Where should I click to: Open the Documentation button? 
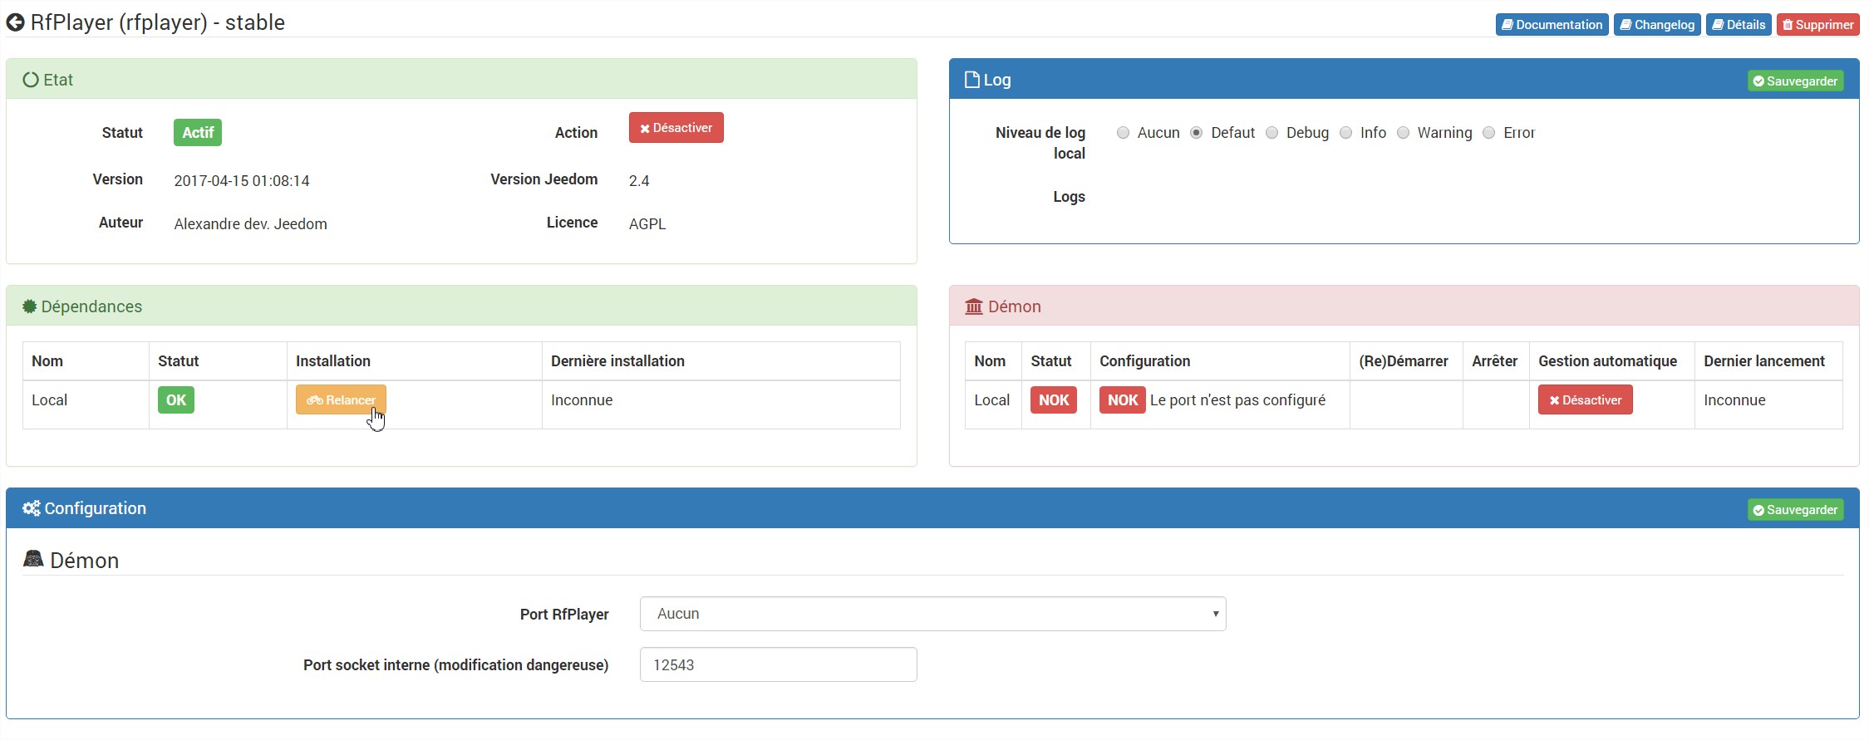1552,25
